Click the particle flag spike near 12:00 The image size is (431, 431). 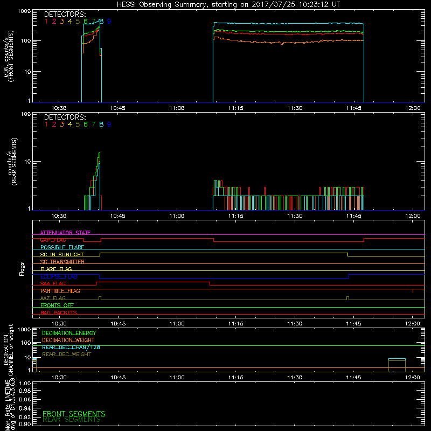(413, 291)
